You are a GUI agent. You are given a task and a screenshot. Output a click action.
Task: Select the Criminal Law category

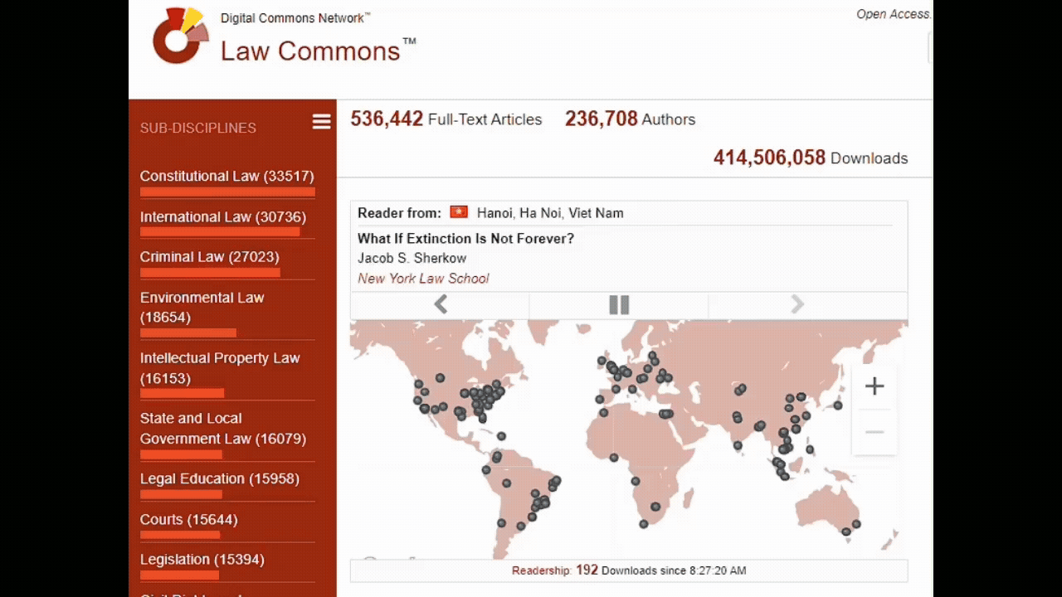[209, 256]
